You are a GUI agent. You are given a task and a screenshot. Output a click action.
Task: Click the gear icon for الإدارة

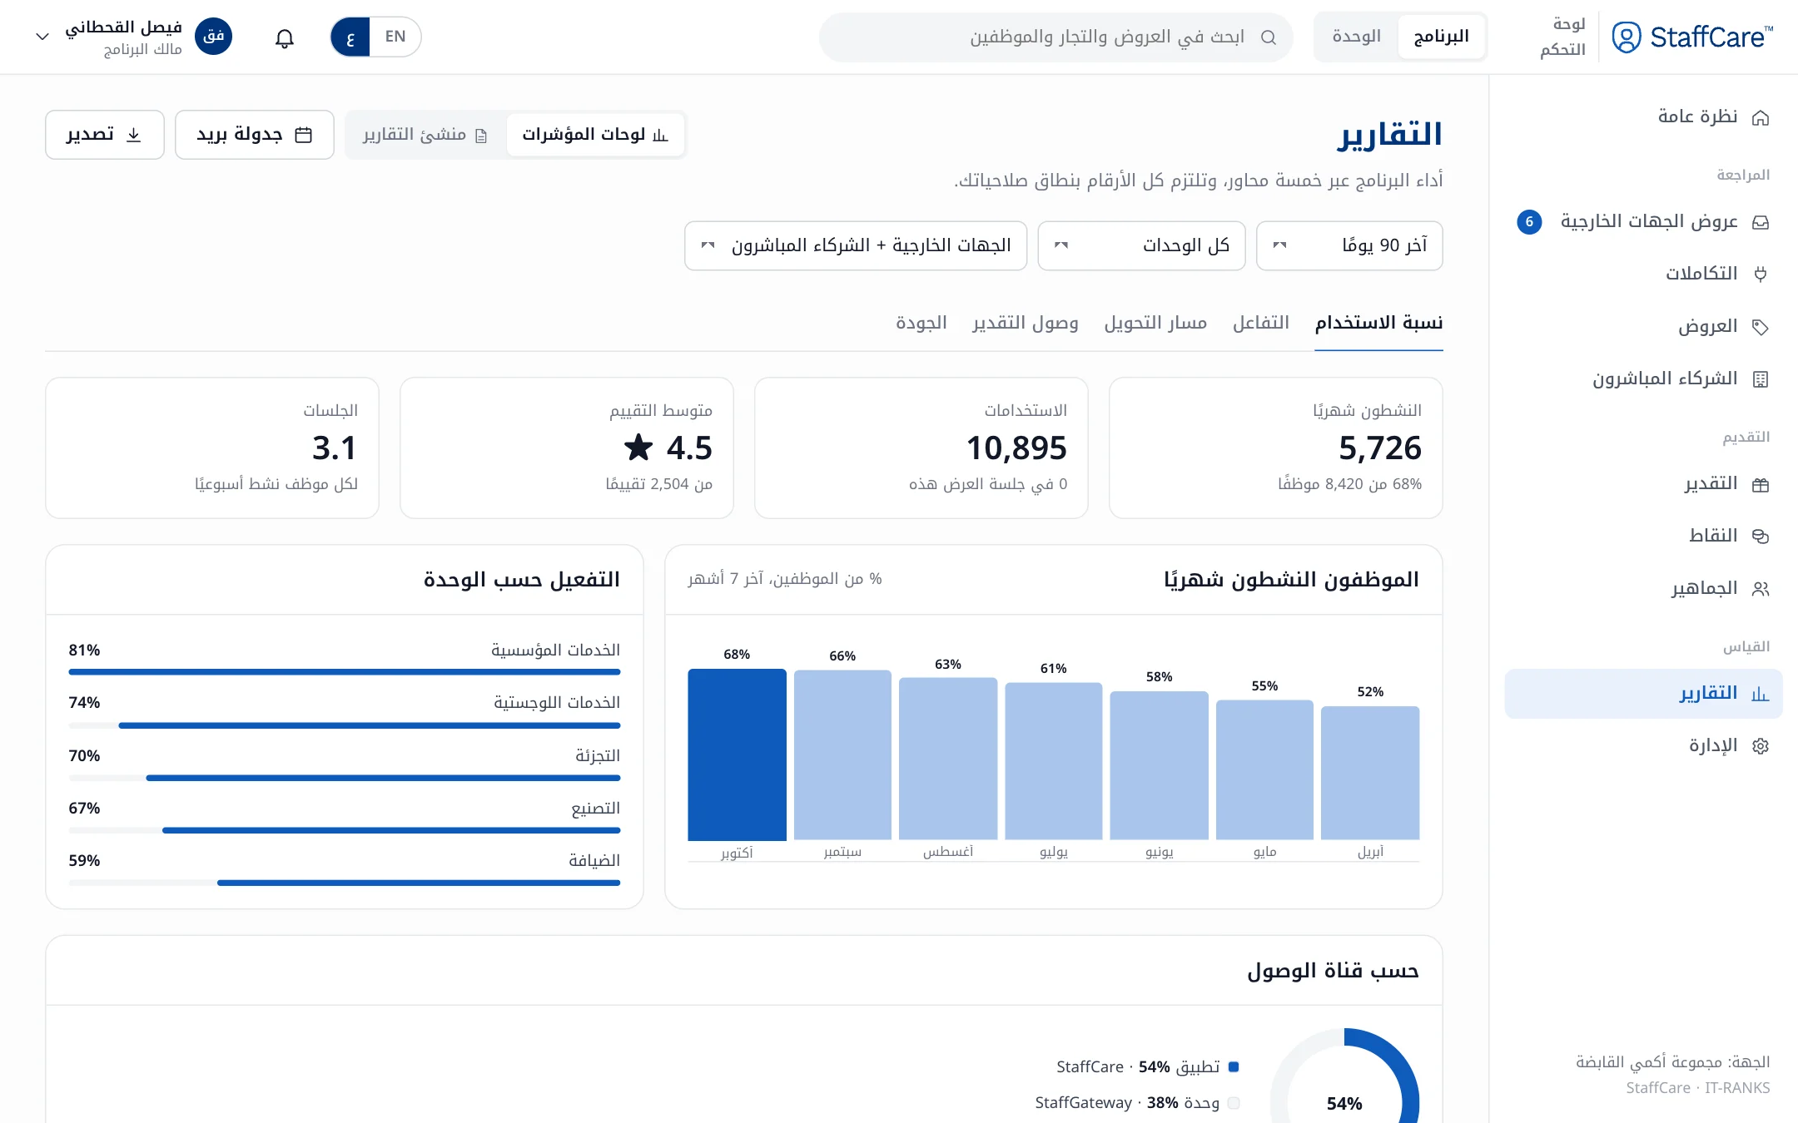click(1761, 746)
